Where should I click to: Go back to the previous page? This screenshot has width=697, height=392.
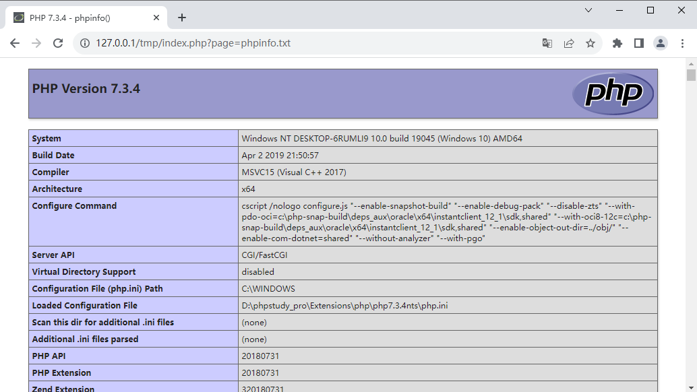[15, 43]
